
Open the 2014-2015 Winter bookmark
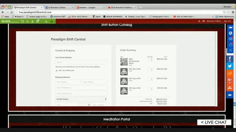[78, 16]
